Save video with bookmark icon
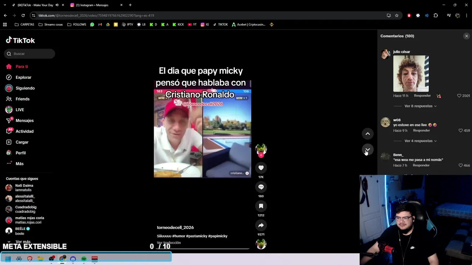 tap(261, 206)
